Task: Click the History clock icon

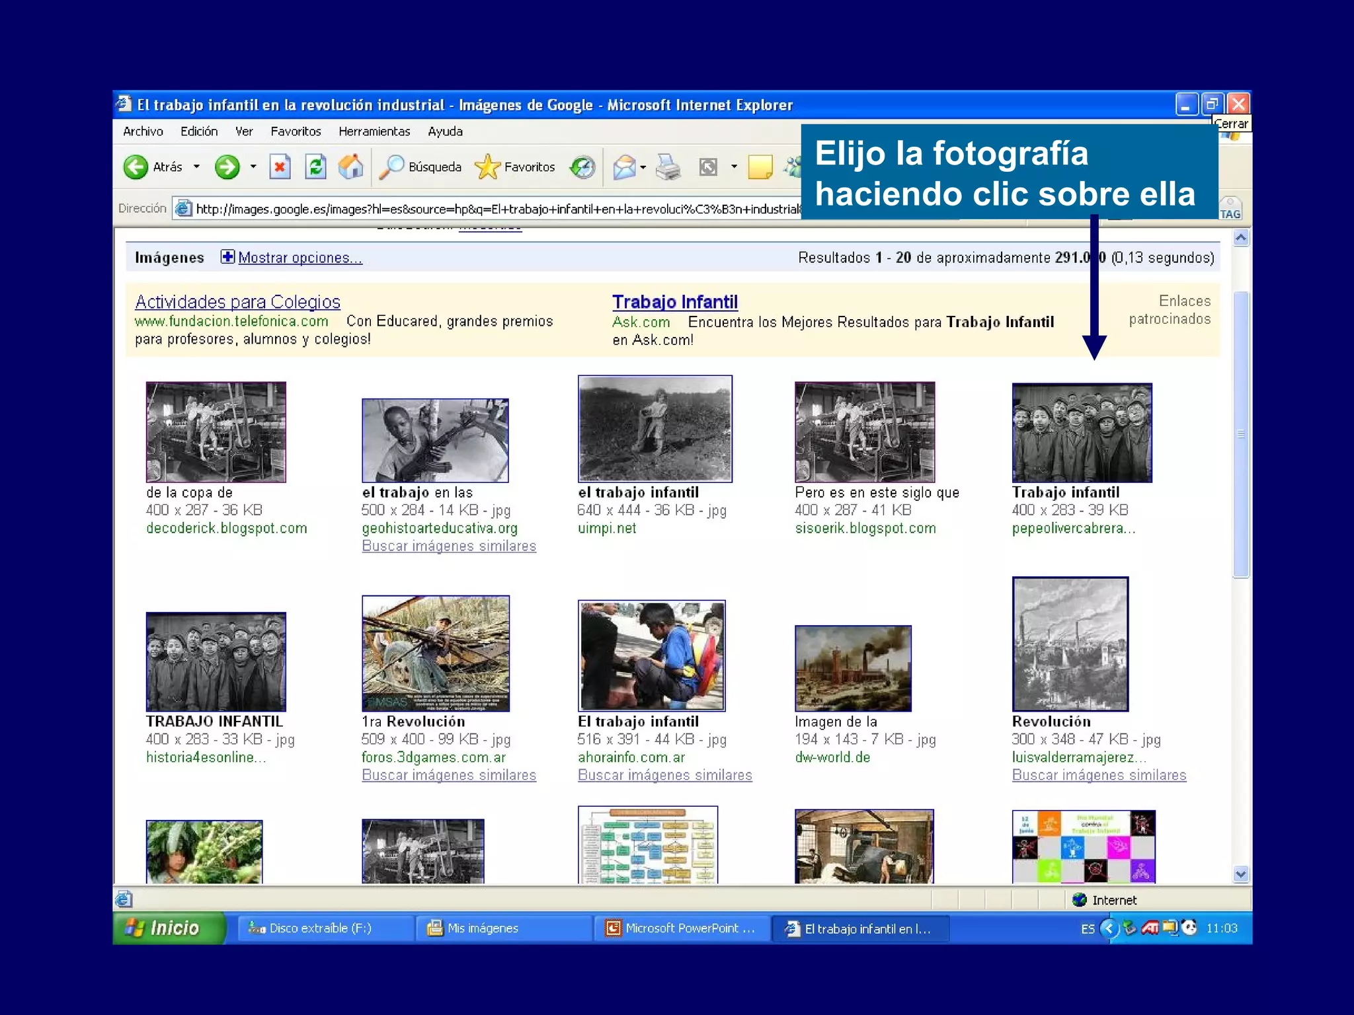Action: coord(583,167)
